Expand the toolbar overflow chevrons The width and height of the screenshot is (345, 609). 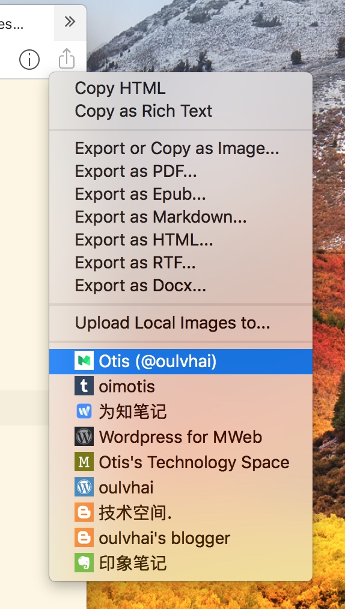(x=70, y=22)
